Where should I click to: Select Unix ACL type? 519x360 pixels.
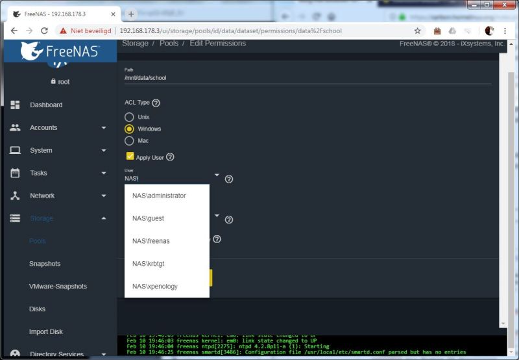[x=129, y=117]
